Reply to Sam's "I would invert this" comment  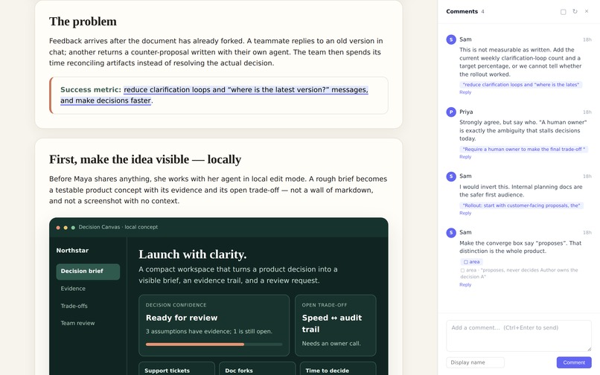point(465,213)
